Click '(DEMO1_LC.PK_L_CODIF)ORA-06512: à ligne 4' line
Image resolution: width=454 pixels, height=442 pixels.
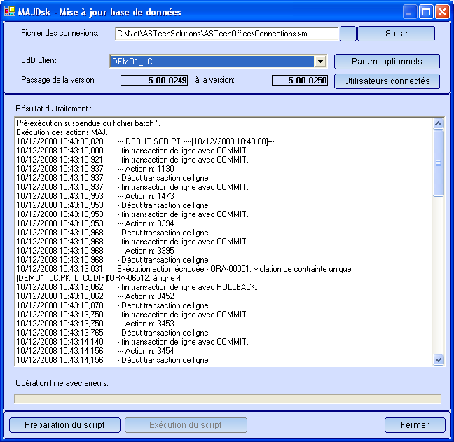click(99, 278)
